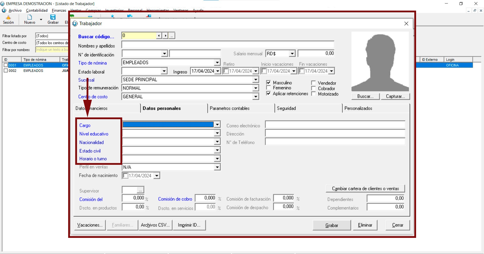Enable the Vendedor checkbox
The width and height of the screenshot is (484, 254).
(x=314, y=83)
